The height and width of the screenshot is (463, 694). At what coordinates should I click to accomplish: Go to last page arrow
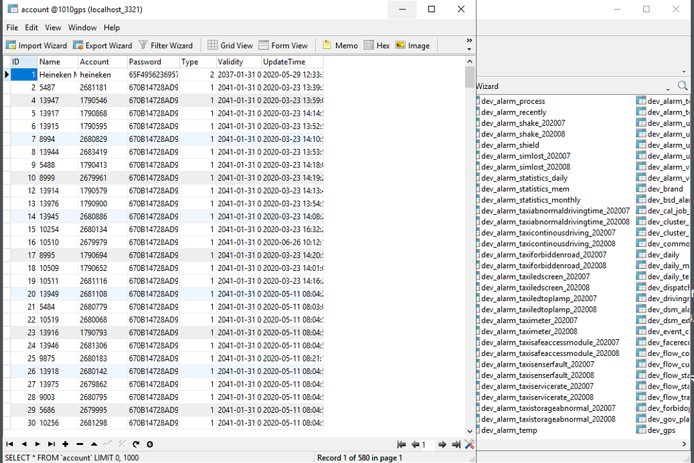coord(456,444)
